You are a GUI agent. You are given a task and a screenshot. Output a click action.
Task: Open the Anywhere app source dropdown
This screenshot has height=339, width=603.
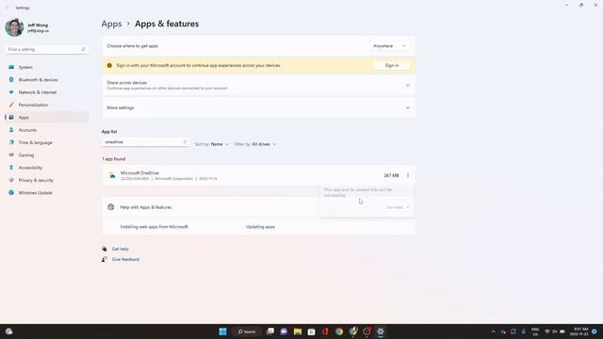389,46
